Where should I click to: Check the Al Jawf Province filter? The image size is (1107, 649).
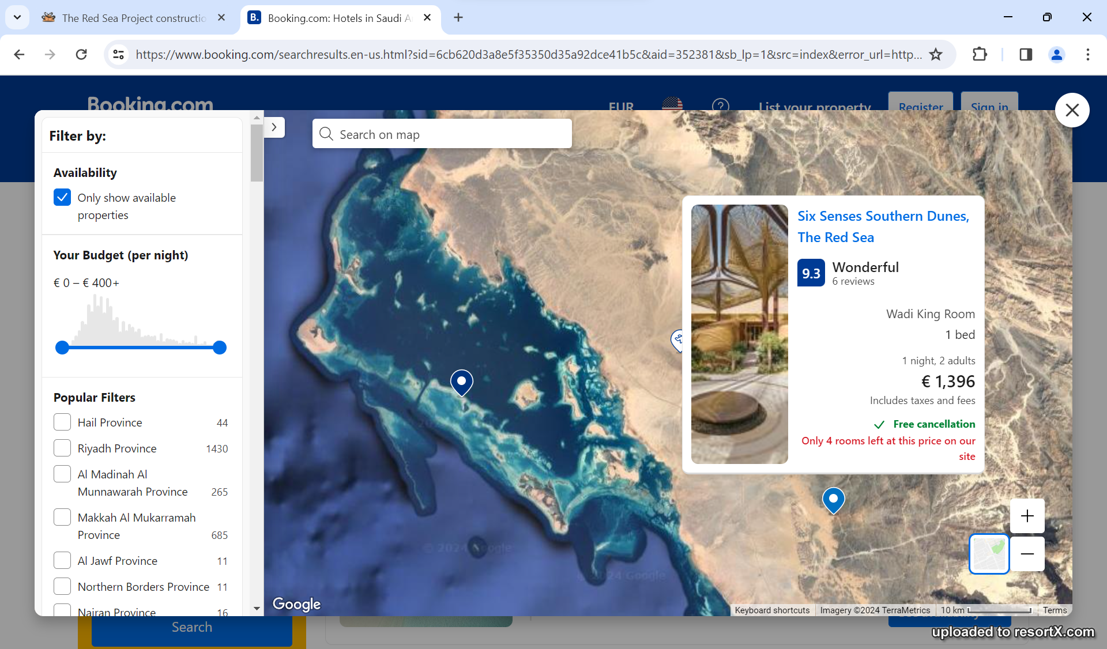point(62,561)
